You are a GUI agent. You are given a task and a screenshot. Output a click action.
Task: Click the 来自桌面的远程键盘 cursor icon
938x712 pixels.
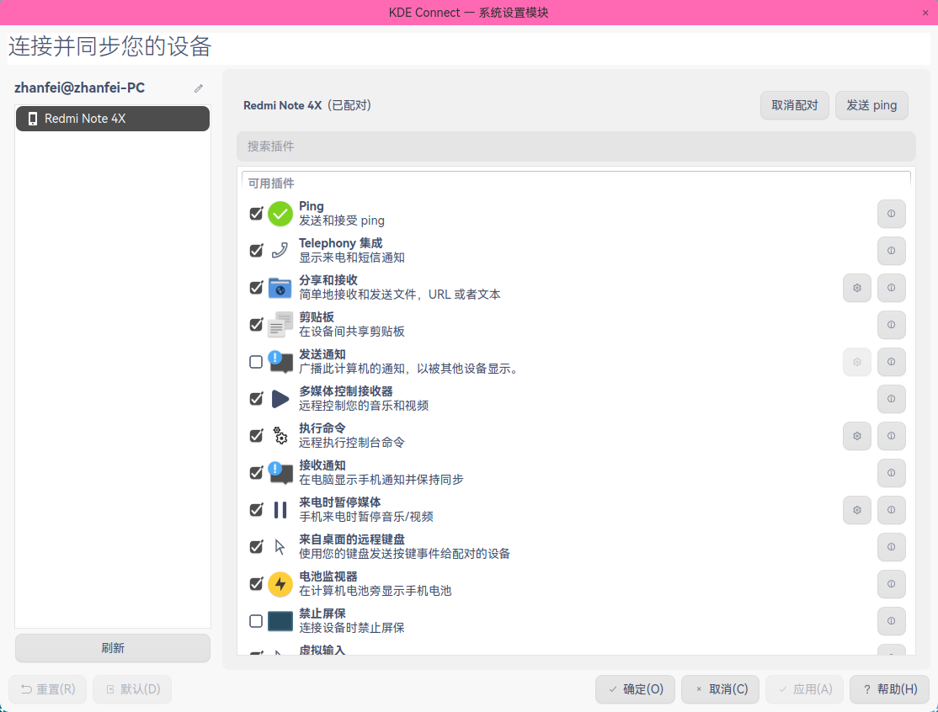click(280, 546)
